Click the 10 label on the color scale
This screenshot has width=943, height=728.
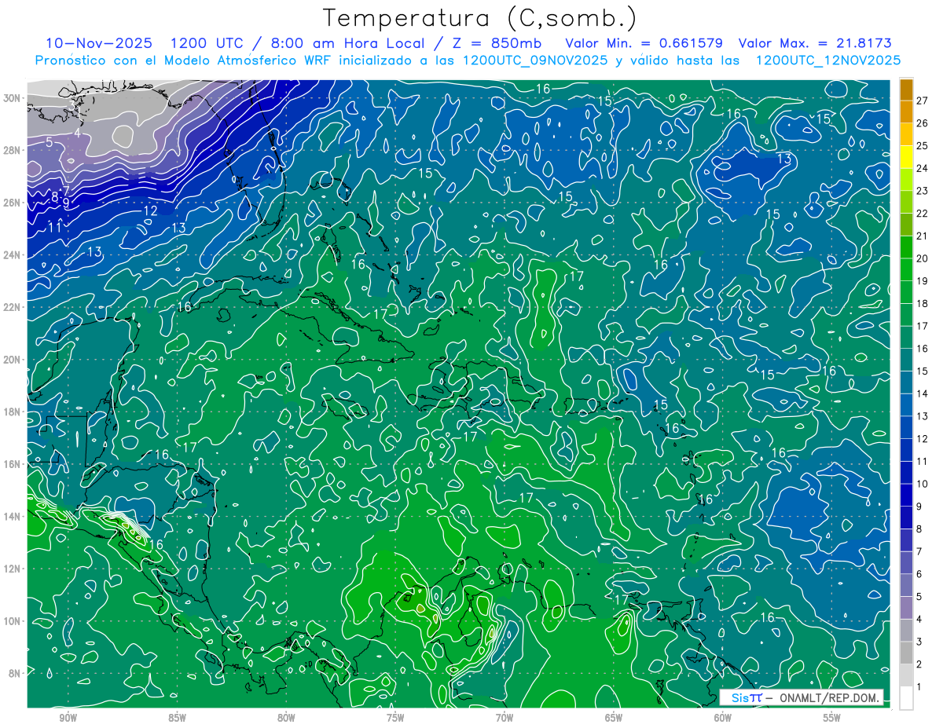923,483
